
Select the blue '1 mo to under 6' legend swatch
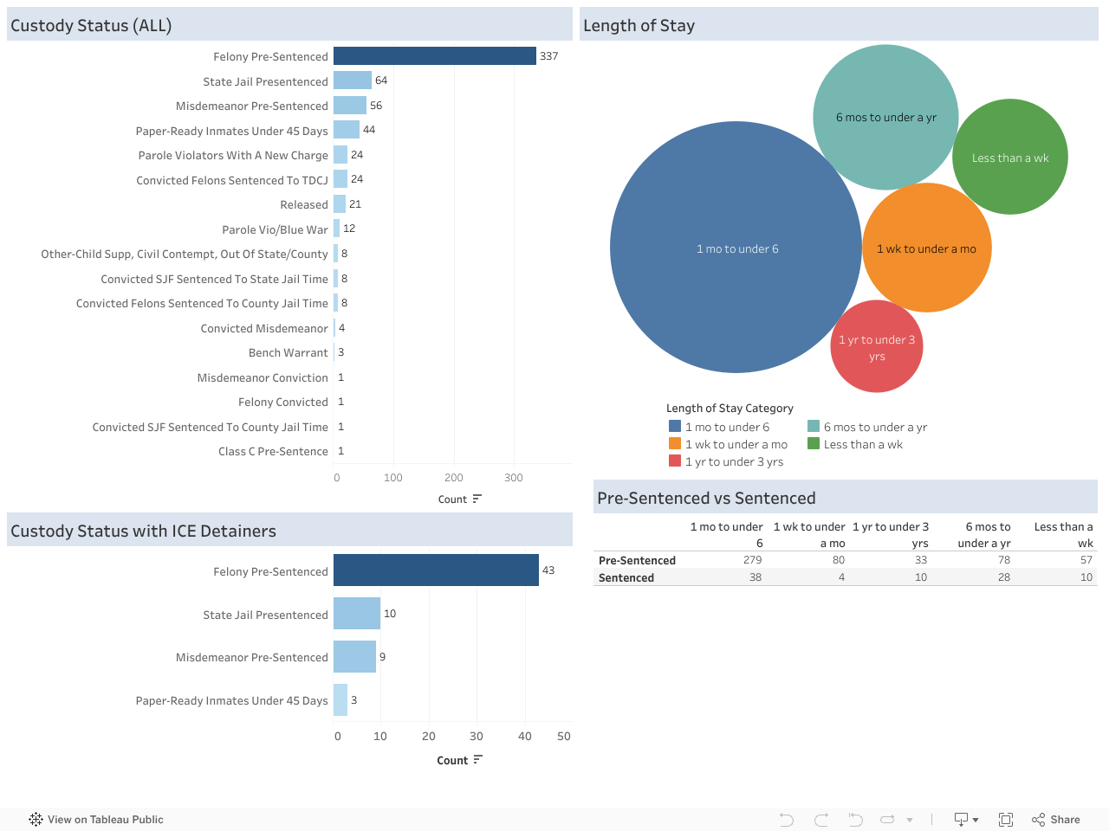[x=674, y=427]
